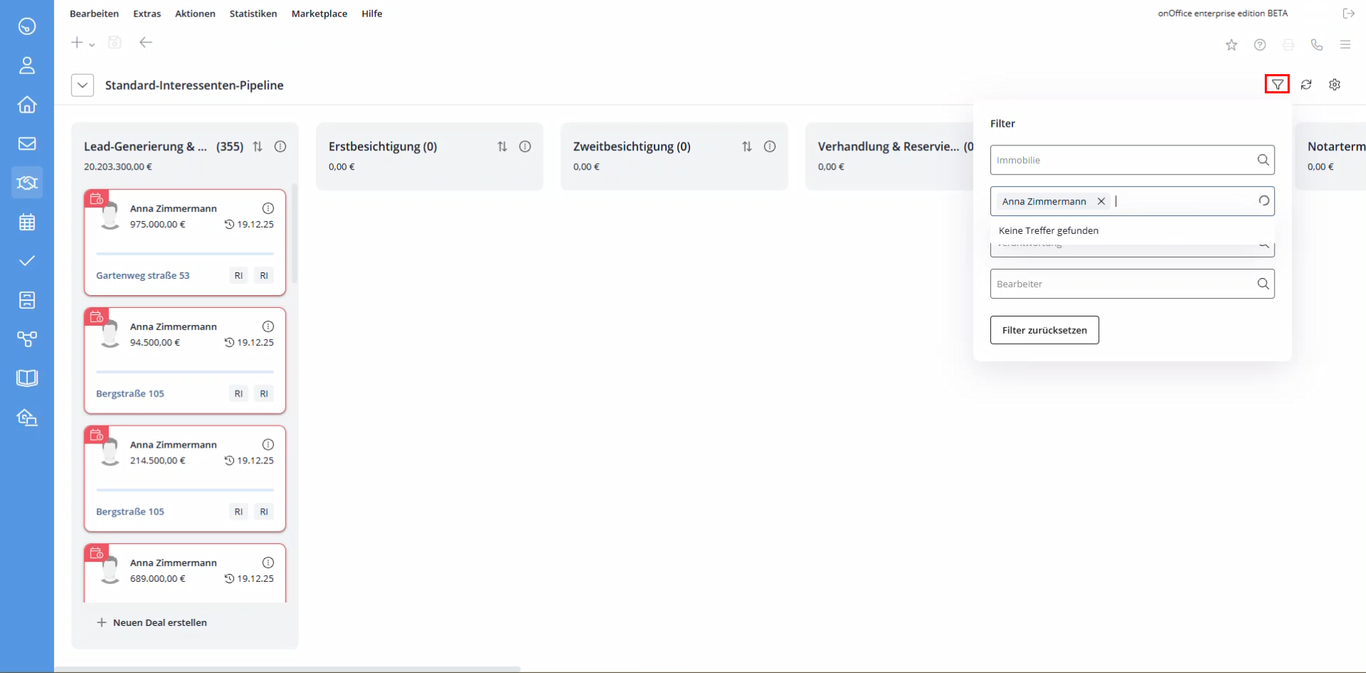This screenshot has width=1366, height=673.
Task: Toggle sort order of Erstbesichtigung column
Action: pos(503,147)
